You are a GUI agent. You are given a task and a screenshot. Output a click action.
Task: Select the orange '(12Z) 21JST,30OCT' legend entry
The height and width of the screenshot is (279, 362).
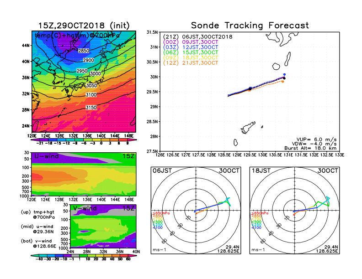click(x=191, y=63)
